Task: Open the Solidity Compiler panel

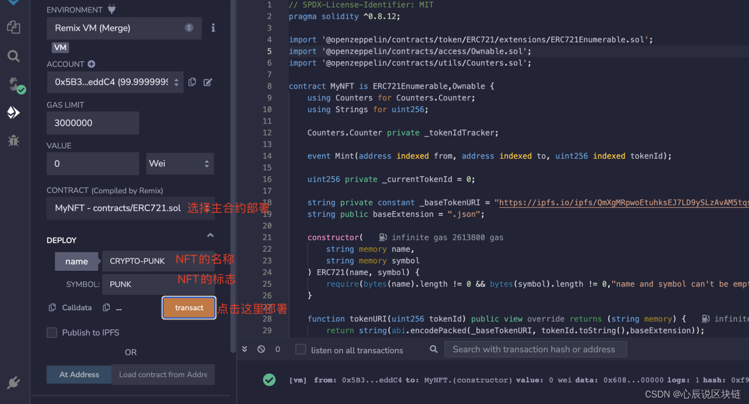Action: tap(13, 85)
